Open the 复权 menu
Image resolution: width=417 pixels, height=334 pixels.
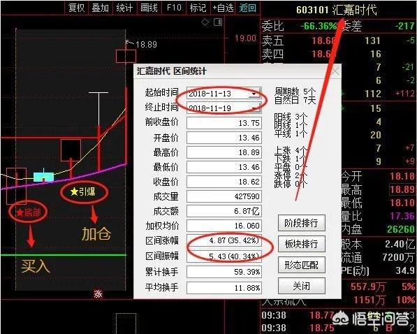[x=76, y=8]
